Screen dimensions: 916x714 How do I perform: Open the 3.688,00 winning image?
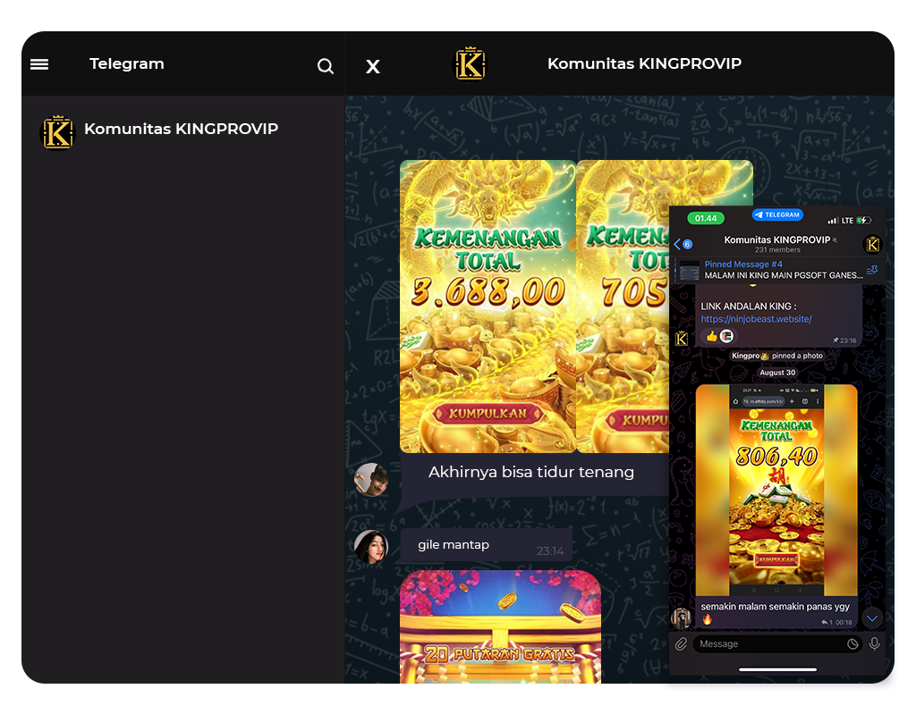point(488,307)
